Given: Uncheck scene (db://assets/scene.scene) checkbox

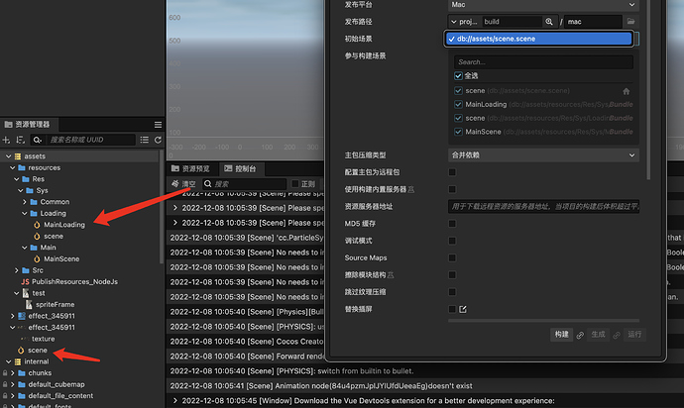Looking at the screenshot, I should click(458, 91).
